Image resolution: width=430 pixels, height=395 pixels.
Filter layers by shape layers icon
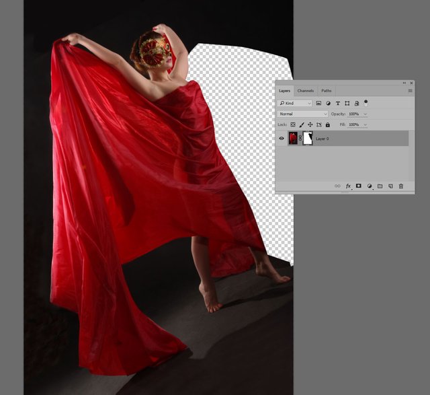click(347, 103)
